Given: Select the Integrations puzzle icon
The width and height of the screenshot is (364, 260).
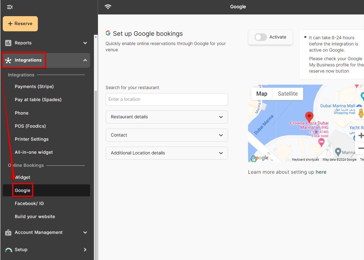Looking at the screenshot, I should (8, 60).
